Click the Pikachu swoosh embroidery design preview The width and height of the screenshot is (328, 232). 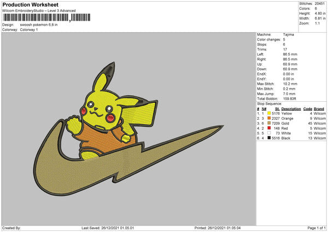128,129
